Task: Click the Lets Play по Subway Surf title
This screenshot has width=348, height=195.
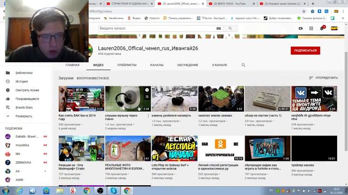Action: [170, 167]
